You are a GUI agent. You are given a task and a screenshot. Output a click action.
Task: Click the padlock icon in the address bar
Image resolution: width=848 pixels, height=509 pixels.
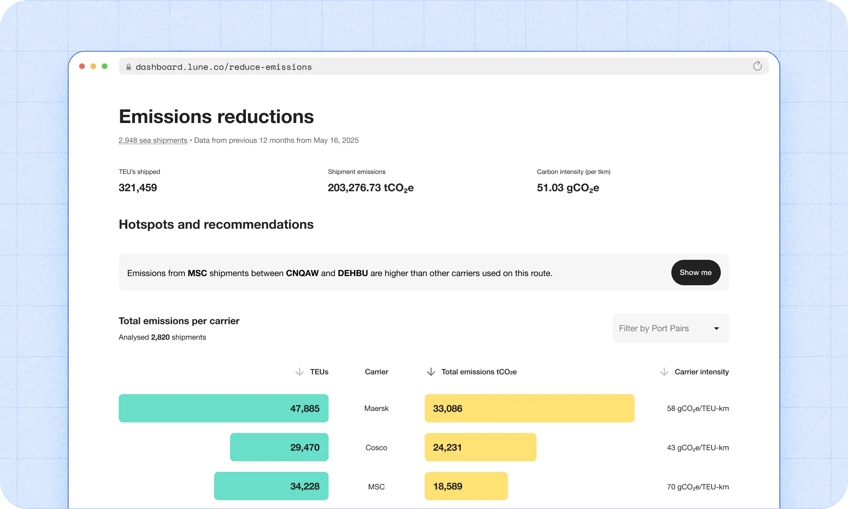(128, 66)
